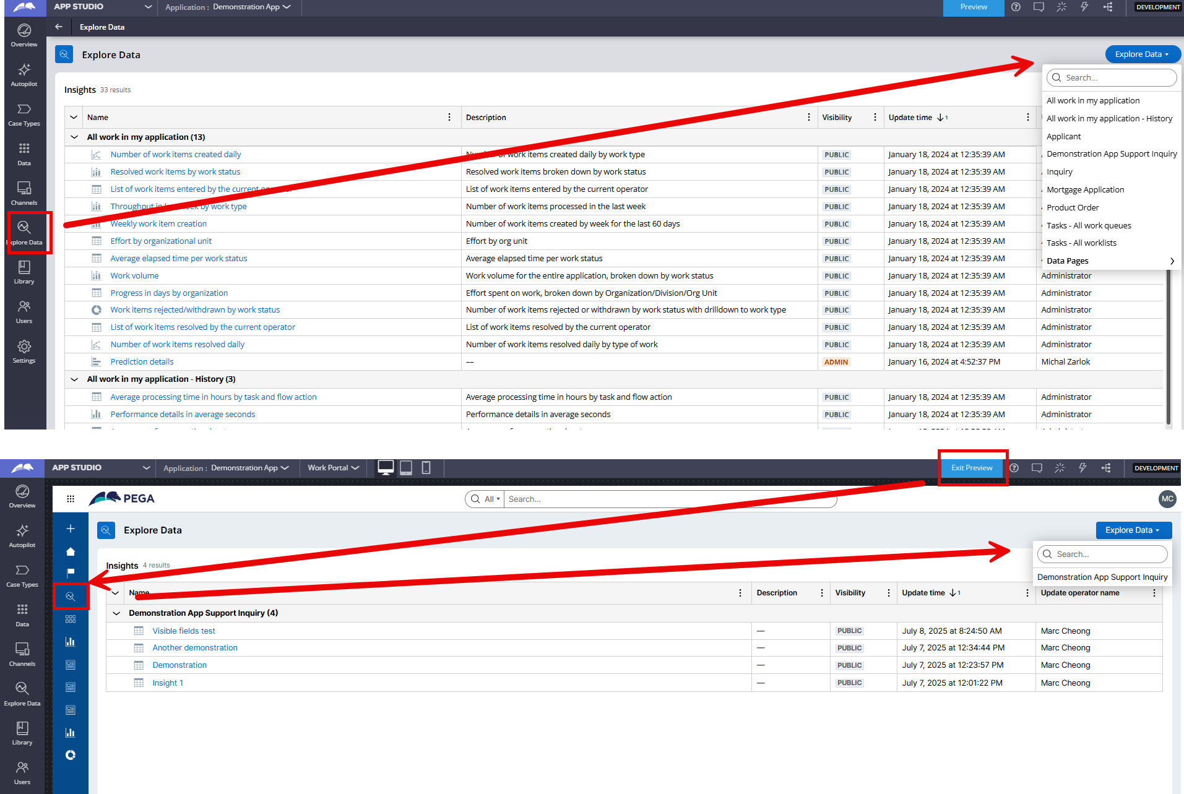Select Mortgage Application from the menu
The image size is (1184, 794).
click(x=1086, y=190)
